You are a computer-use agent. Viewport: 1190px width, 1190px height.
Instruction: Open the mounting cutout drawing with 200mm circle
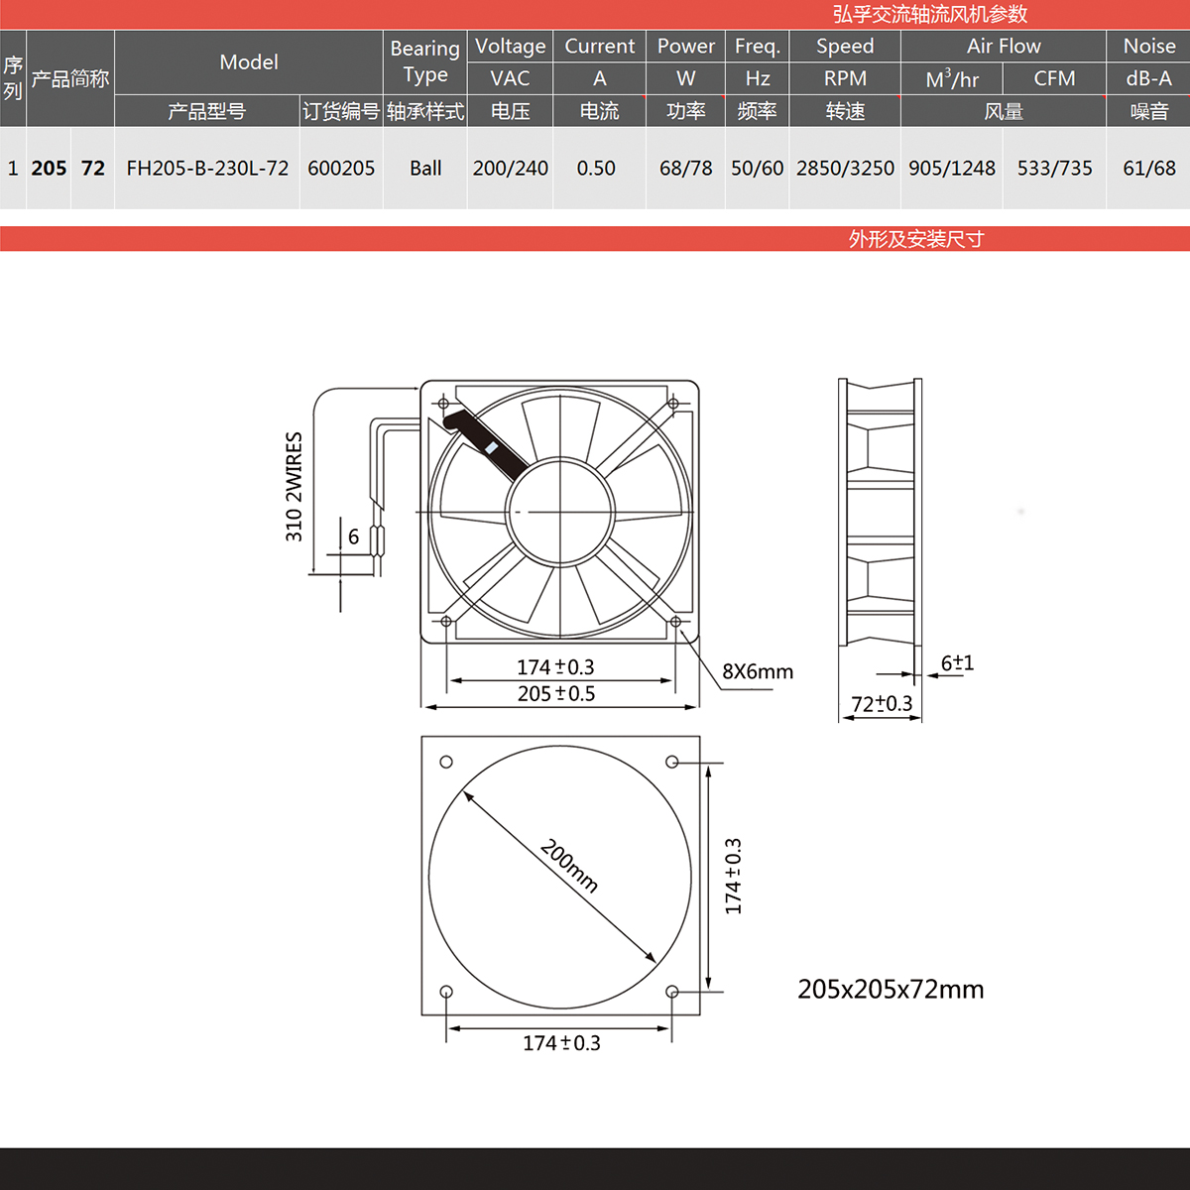pos(560,876)
